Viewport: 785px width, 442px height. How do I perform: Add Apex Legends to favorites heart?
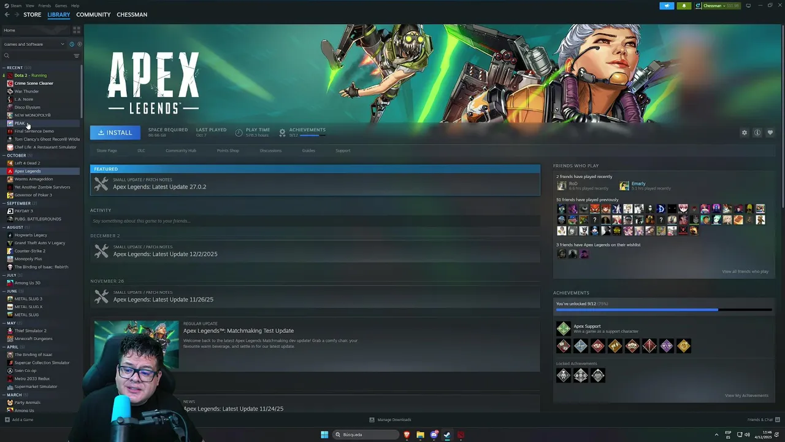770,133
